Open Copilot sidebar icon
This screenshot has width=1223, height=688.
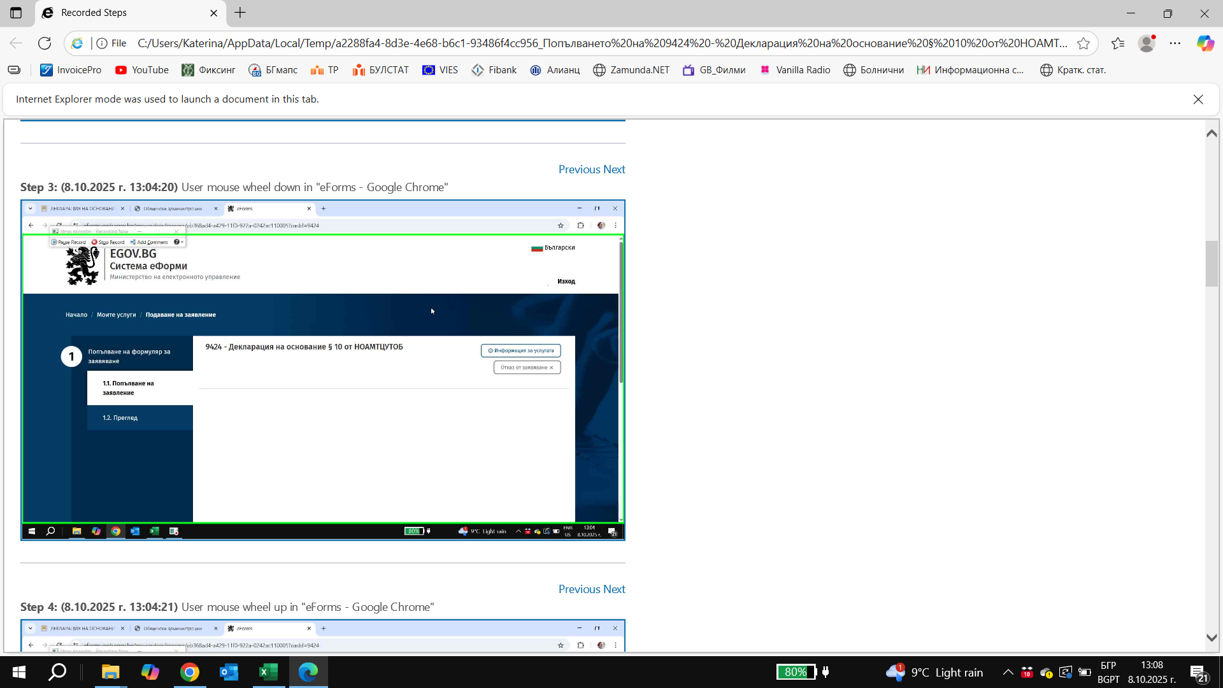pyautogui.click(x=1205, y=43)
